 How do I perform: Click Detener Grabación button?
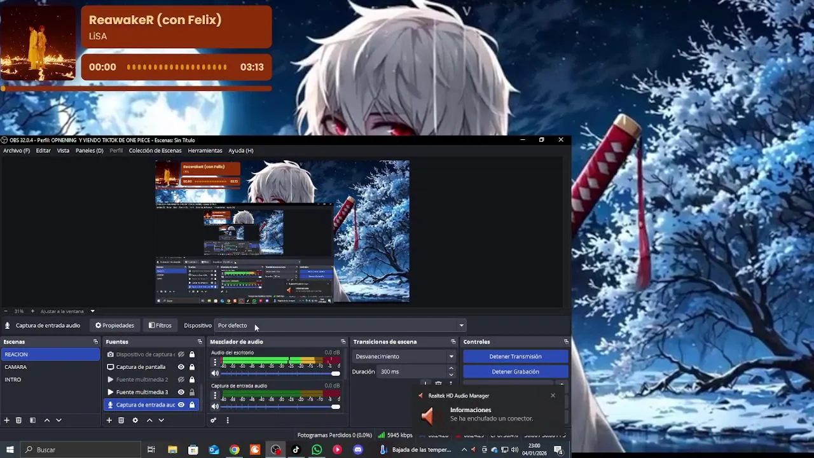[x=516, y=371]
